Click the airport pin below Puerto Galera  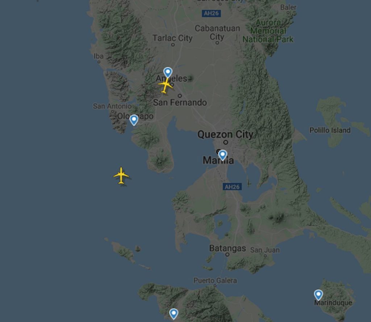174,314
